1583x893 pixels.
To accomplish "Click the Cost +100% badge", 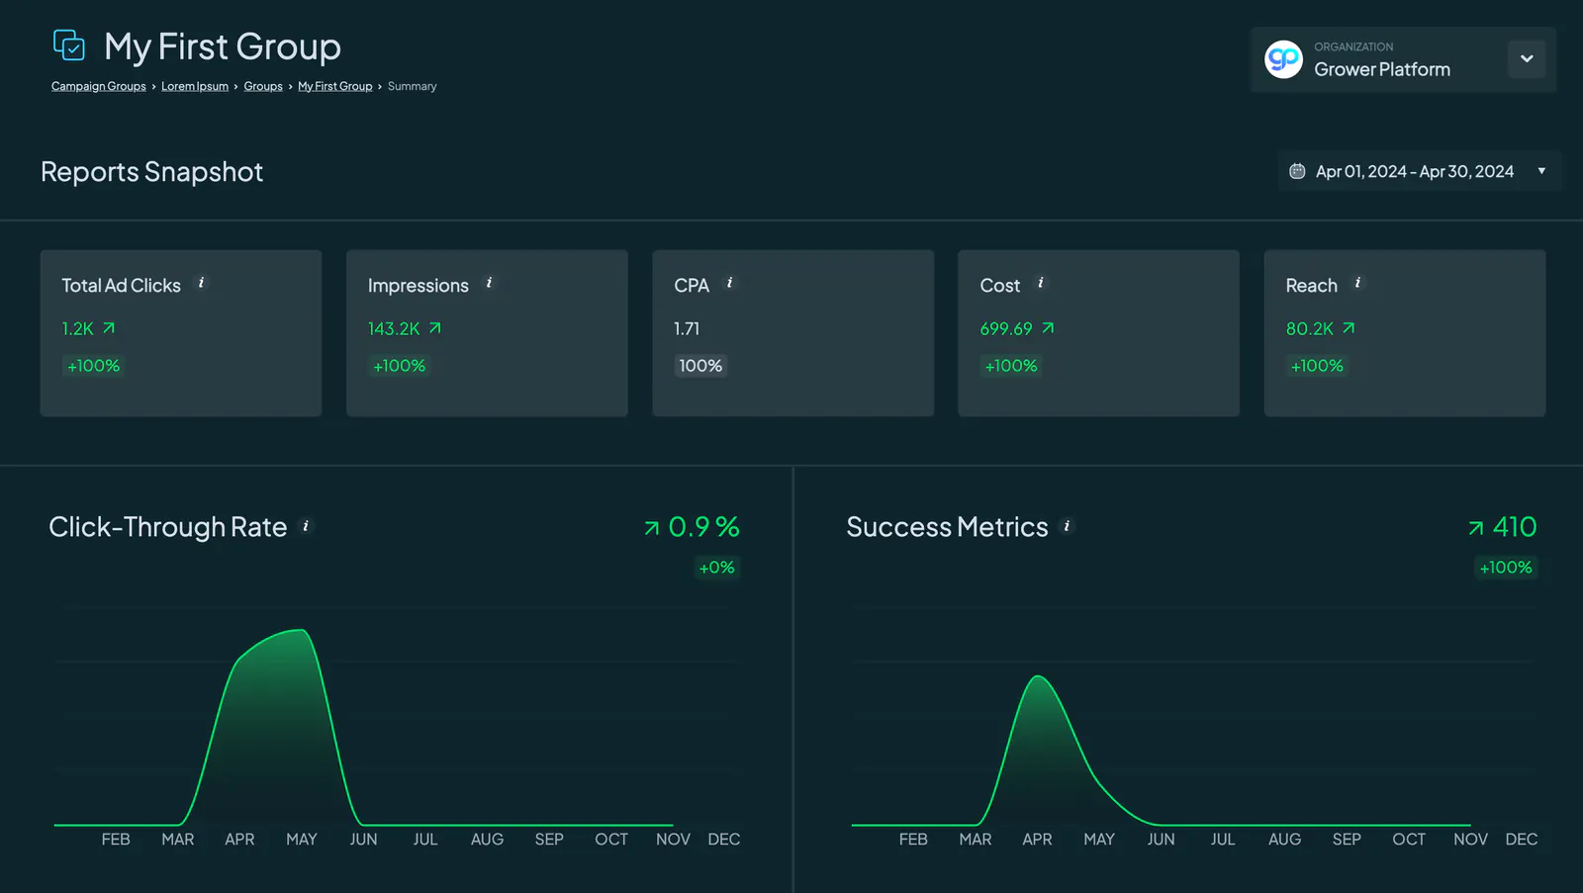I will pos(1011,366).
